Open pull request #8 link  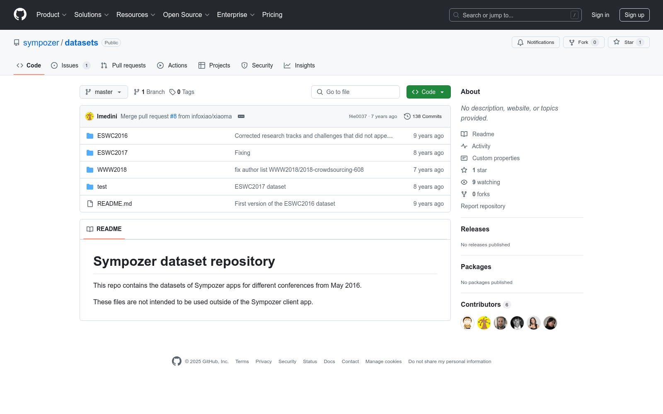pyautogui.click(x=173, y=116)
